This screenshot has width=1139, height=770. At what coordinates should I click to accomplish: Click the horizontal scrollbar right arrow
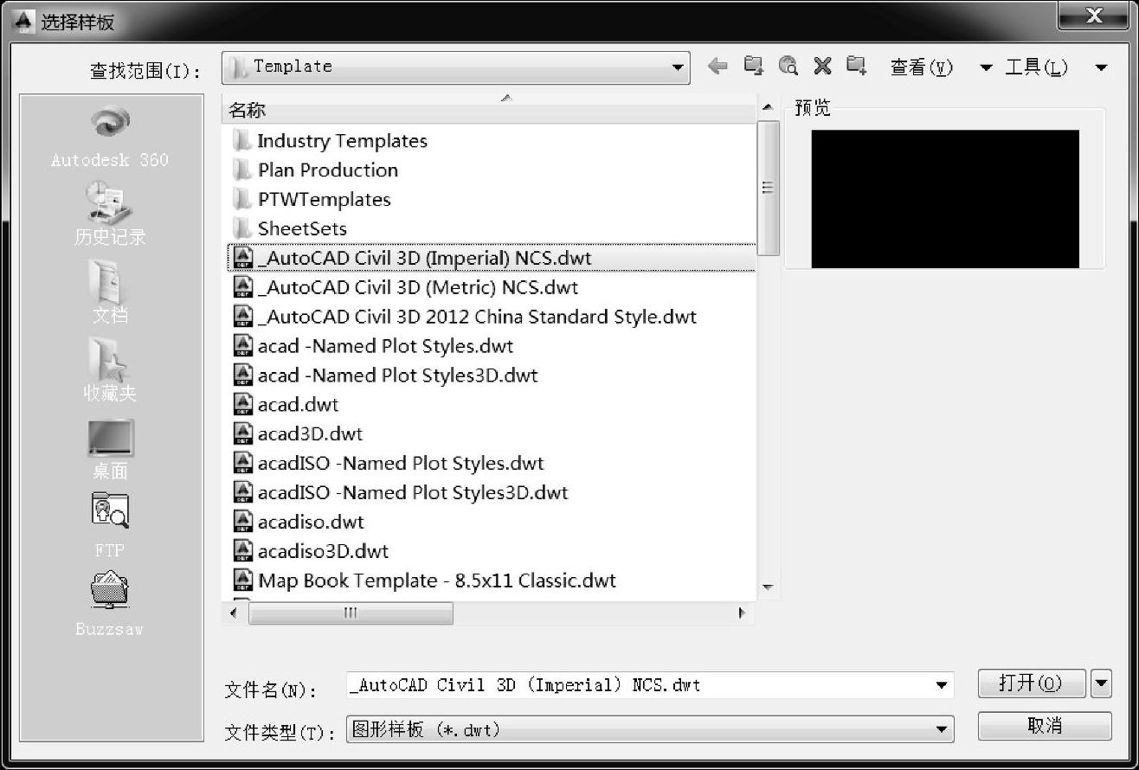[743, 613]
